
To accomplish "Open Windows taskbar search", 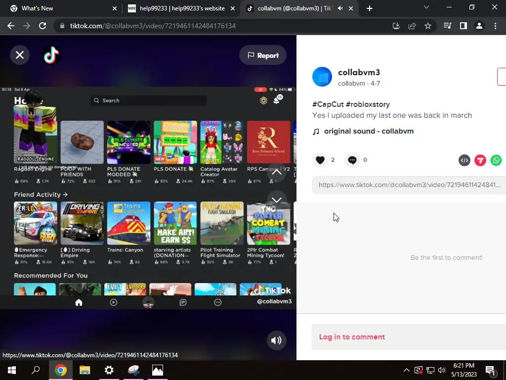I will tap(36, 370).
